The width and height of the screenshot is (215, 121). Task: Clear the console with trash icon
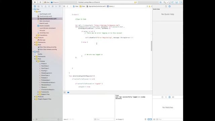click(145, 119)
